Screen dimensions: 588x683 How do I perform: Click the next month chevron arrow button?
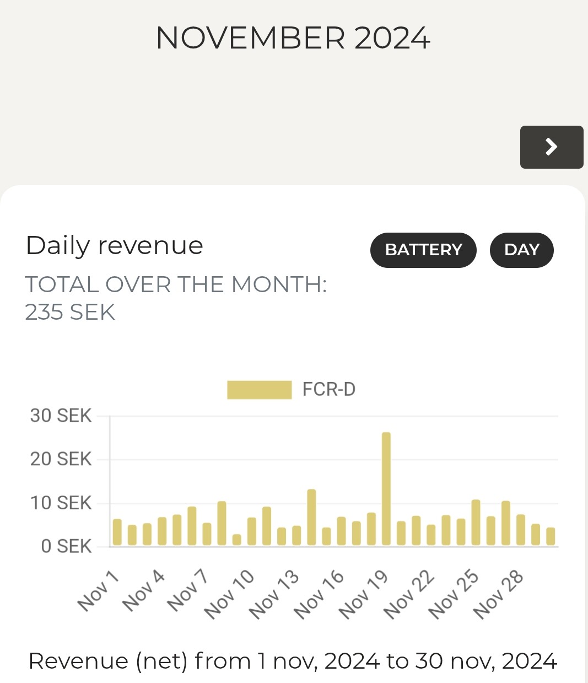tap(551, 147)
